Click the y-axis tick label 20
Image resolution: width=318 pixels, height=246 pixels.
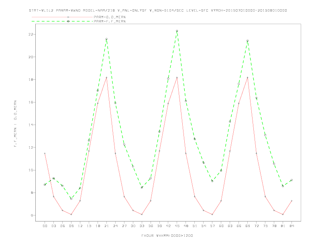31,57
